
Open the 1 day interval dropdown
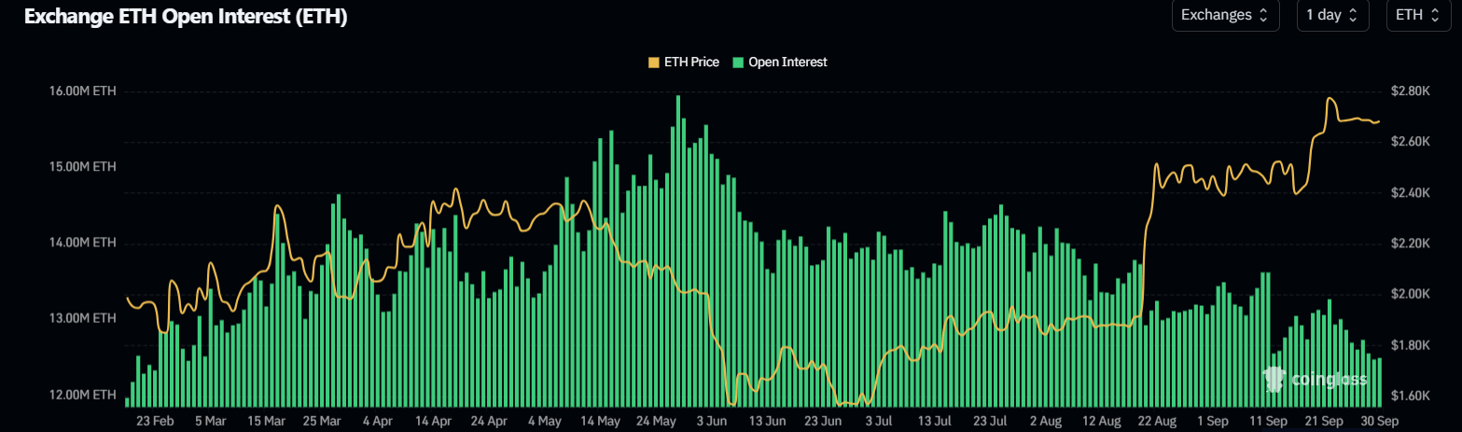pyautogui.click(x=1332, y=15)
